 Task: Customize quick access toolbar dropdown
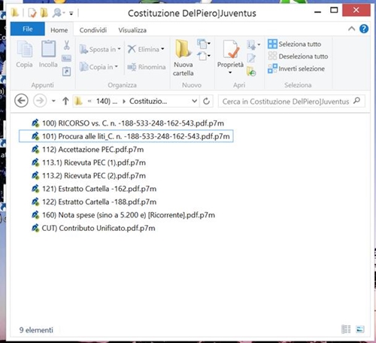[x=71, y=14]
